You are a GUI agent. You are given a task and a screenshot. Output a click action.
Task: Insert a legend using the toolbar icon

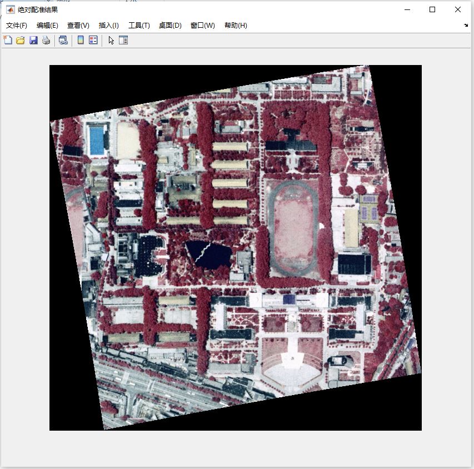tap(93, 40)
